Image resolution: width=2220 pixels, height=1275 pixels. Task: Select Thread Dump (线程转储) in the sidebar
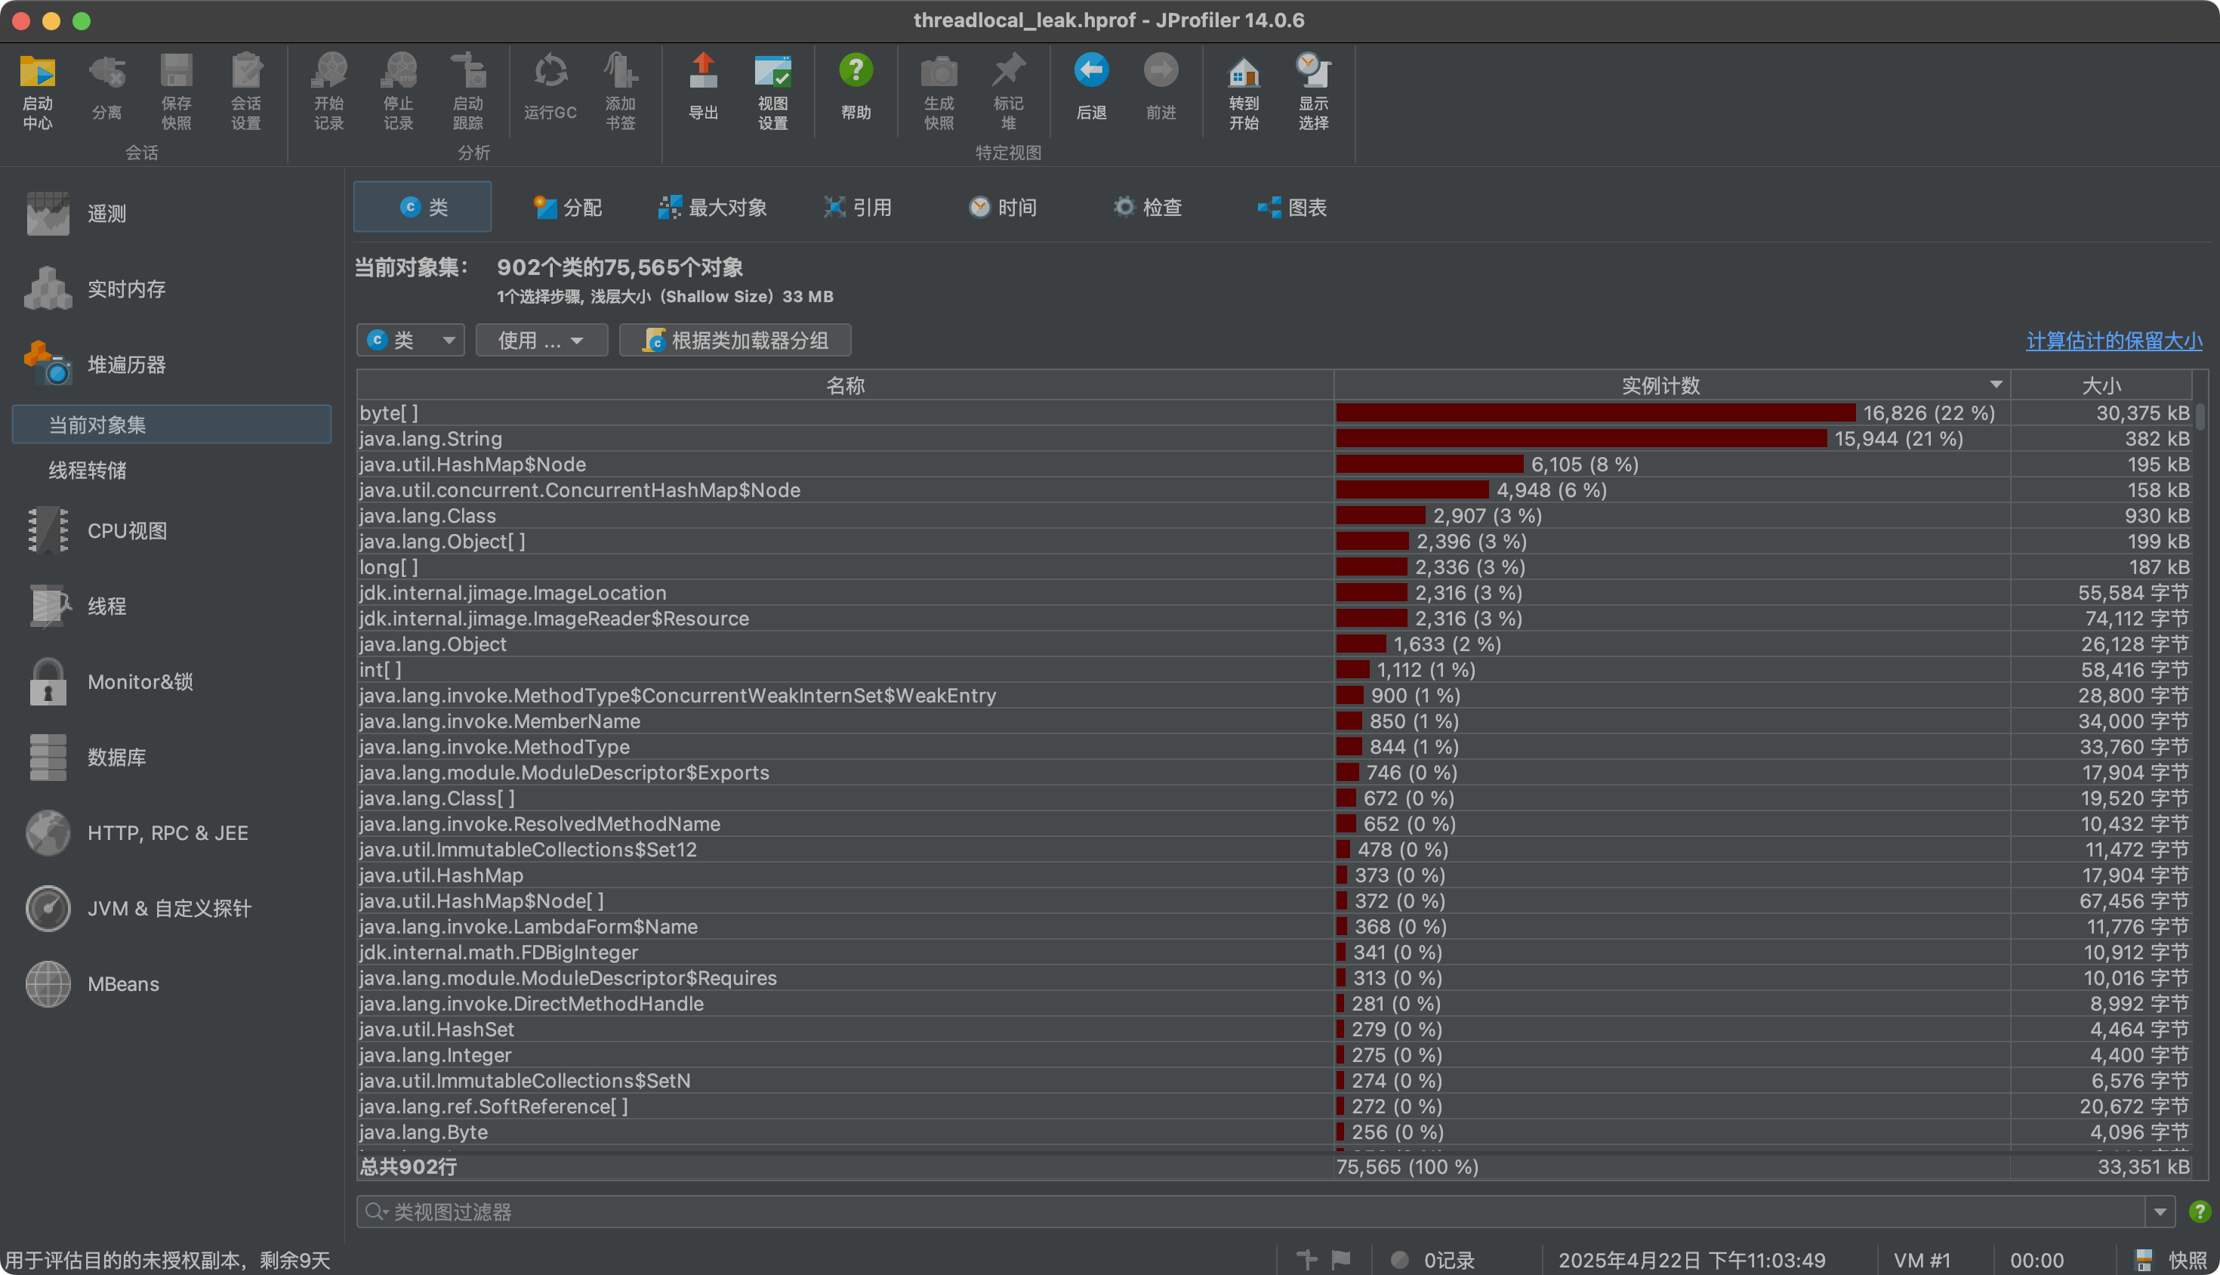[x=88, y=471]
